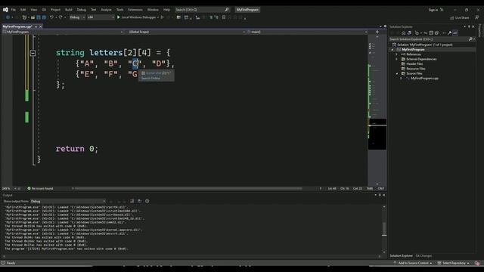The image size is (484, 272).
Task: Collapse the Source Files folder
Action: (397, 74)
